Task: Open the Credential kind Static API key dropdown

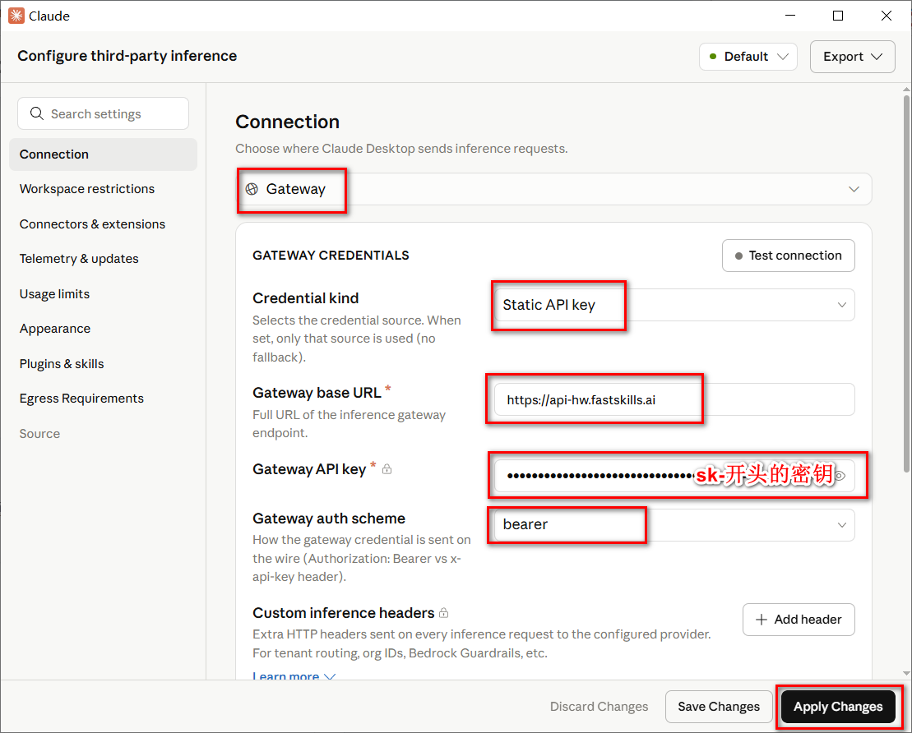Action: (674, 305)
